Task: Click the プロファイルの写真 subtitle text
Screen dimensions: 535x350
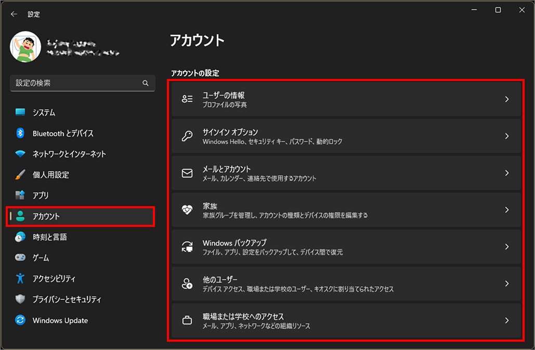Action: click(x=225, y=105)
